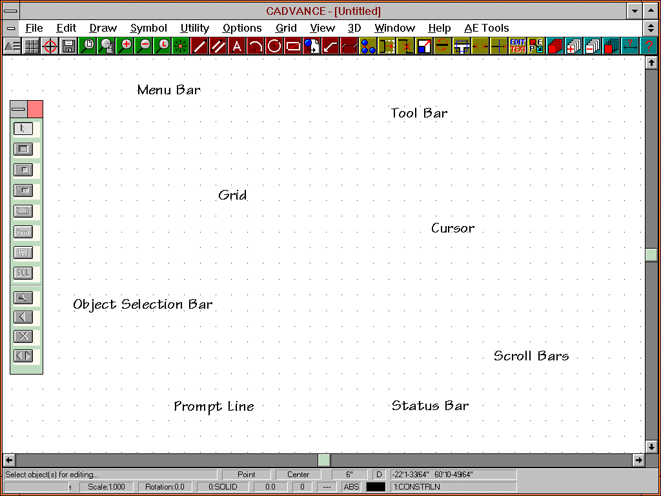Viewport: 661px width, 496px height.
Task: Click the red question mark help icon
Action: [648, 46]
